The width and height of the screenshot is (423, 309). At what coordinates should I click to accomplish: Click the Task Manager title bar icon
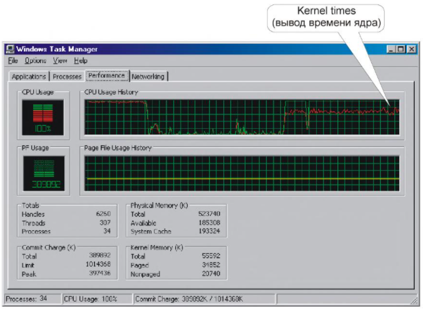click(10, 49)
